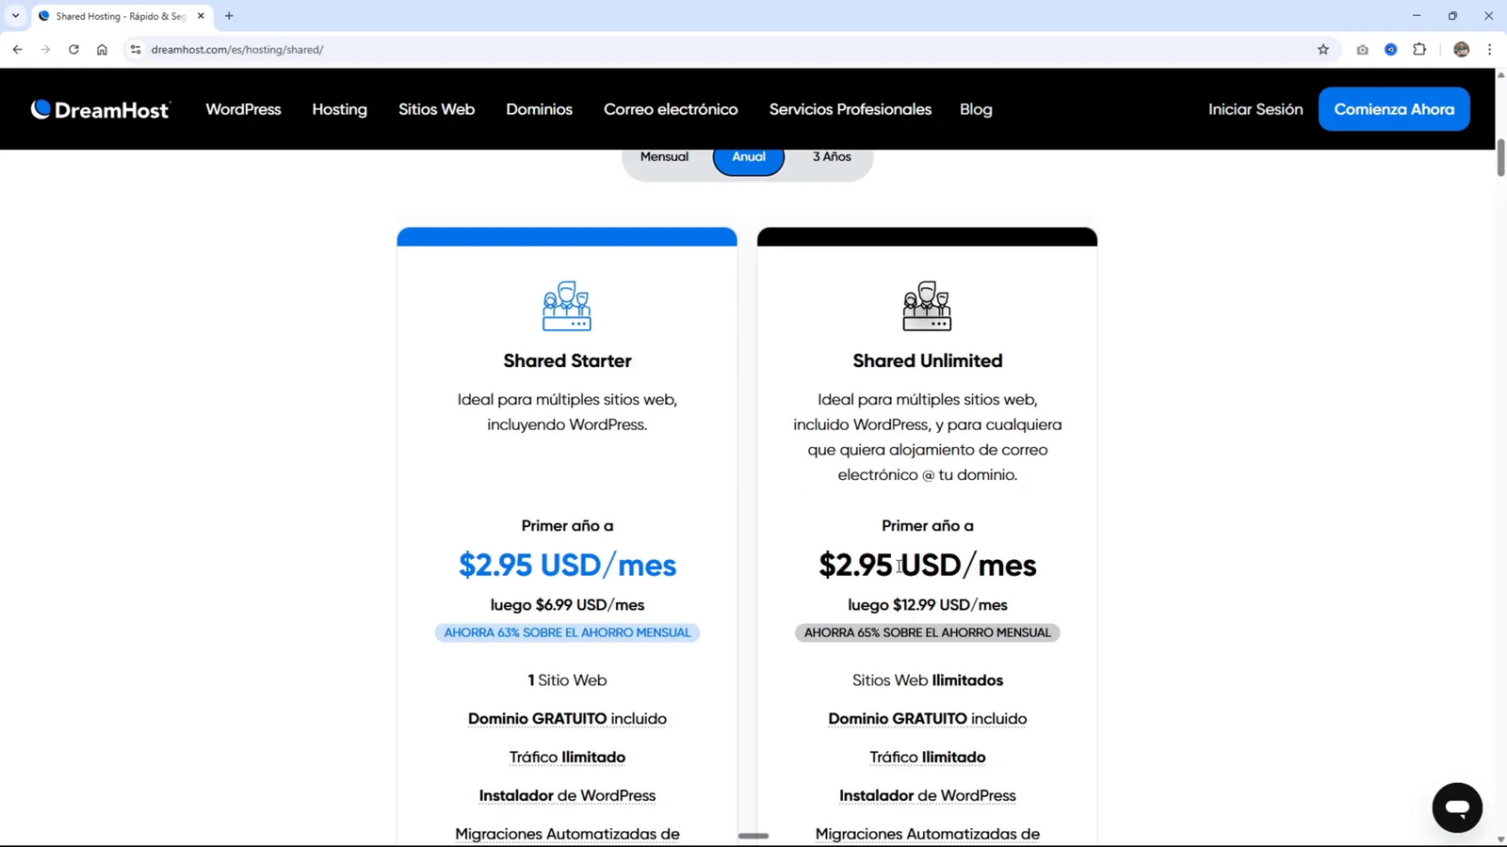This screenshot has height=847, width=1507.
Task: Open the tab search dropdown arrow
Action: (x=15, y=16)
